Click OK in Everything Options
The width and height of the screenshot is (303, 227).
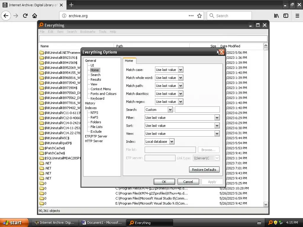(164, 182)
